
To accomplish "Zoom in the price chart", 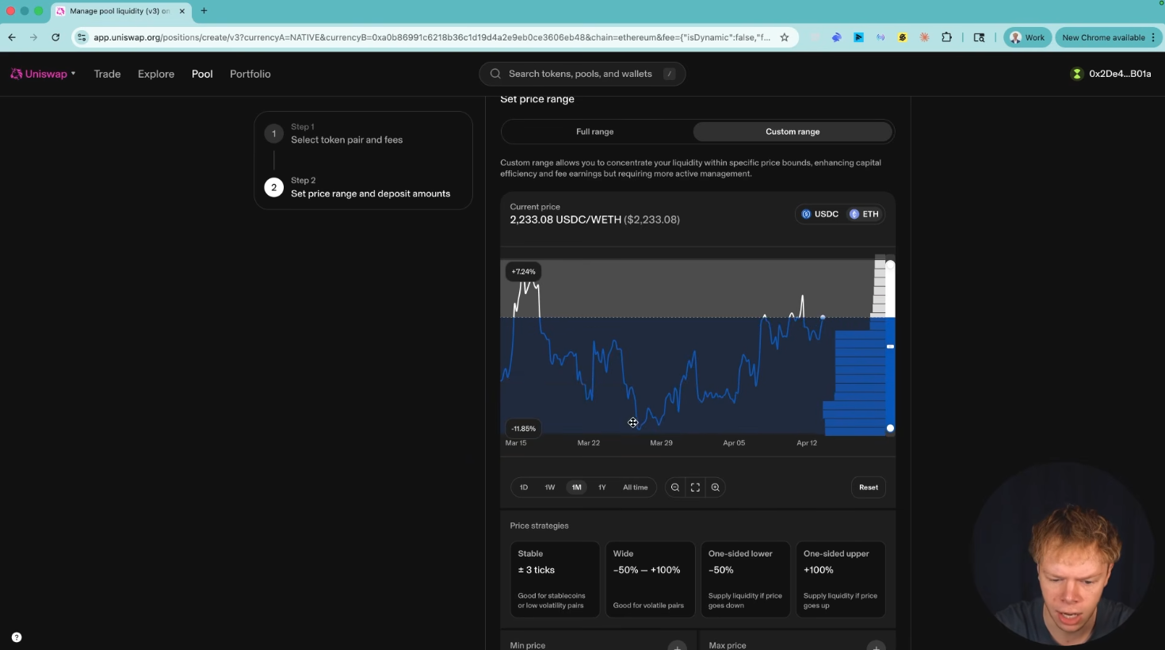I will click(x=716, y=487).
